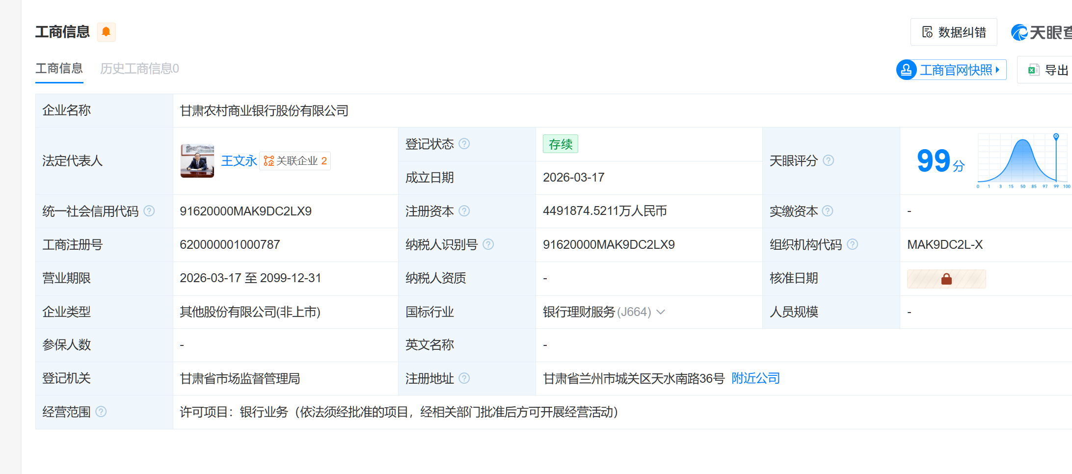Click the orange bell alert icon

(x=106, y=32)
